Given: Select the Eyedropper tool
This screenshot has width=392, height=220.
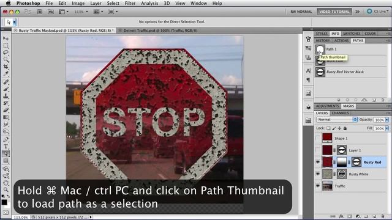Looking at the screenshot, I should click(x=6, y=74).
